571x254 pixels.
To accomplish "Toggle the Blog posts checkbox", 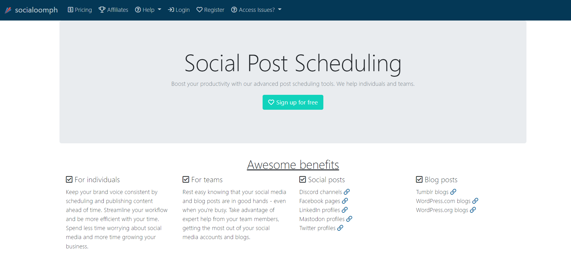I will (419, 179).
